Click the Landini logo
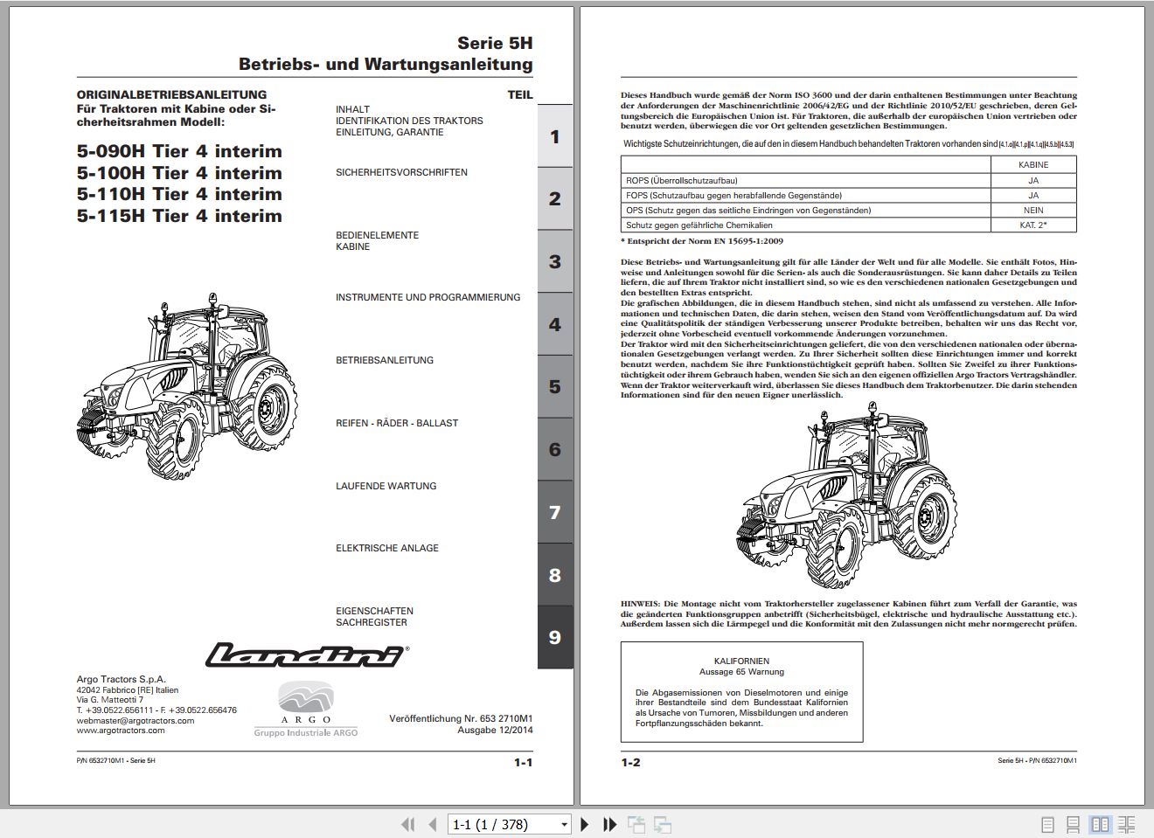 tap(308, 654)
